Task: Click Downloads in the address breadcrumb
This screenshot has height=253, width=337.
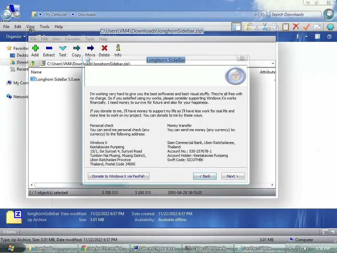Action: tap(87, 14)
